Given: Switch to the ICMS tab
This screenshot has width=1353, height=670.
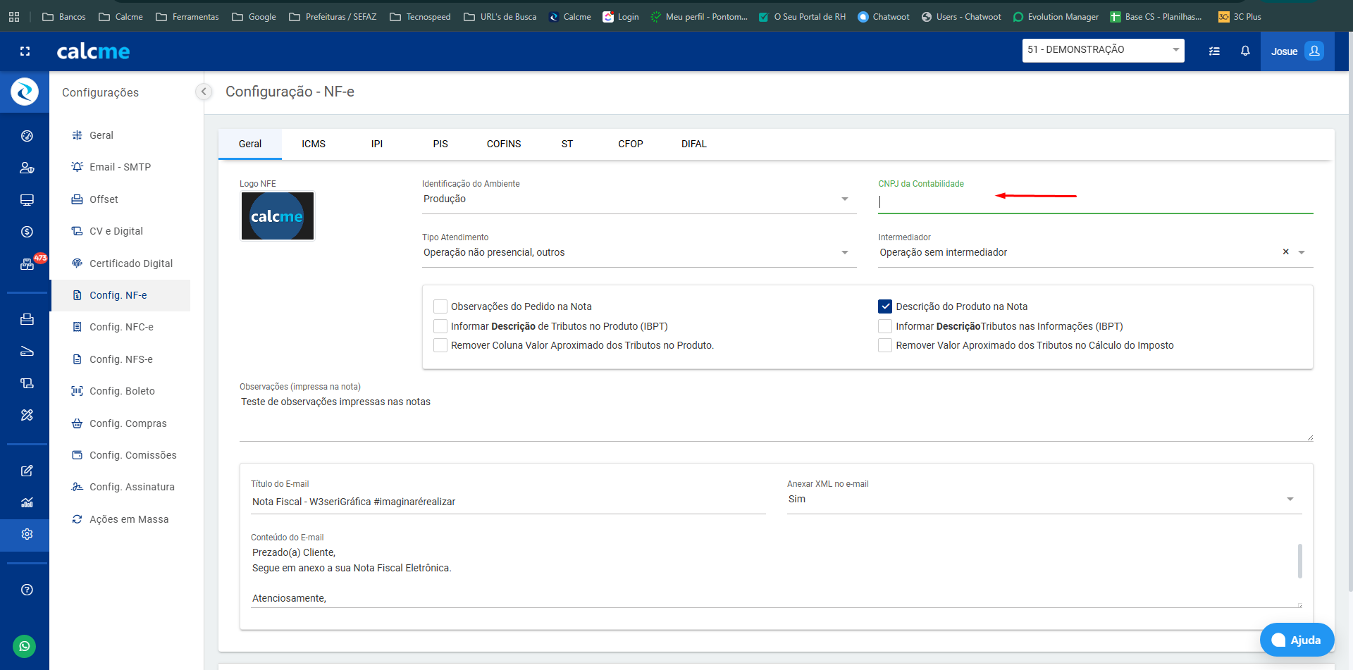Looking at the screenshot, I should click(x=314, y=144).
